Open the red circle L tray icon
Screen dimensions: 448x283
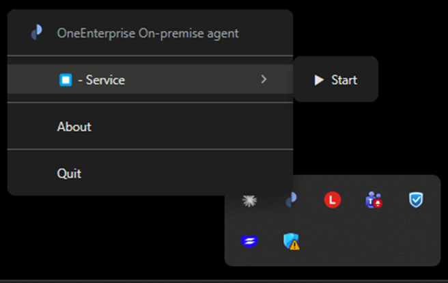332,200
